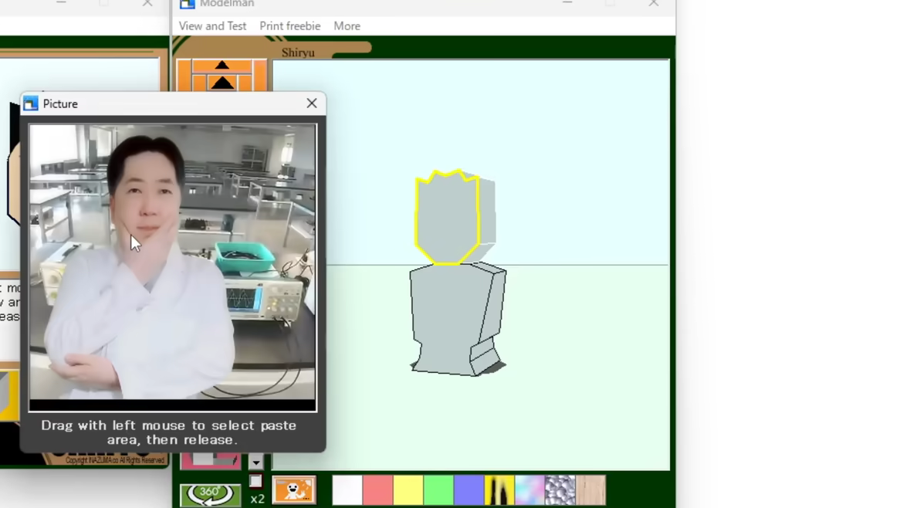Minimize the Modelman window
Image resolution: width=903 pixels, height=508 pixels.
[568, 3]
